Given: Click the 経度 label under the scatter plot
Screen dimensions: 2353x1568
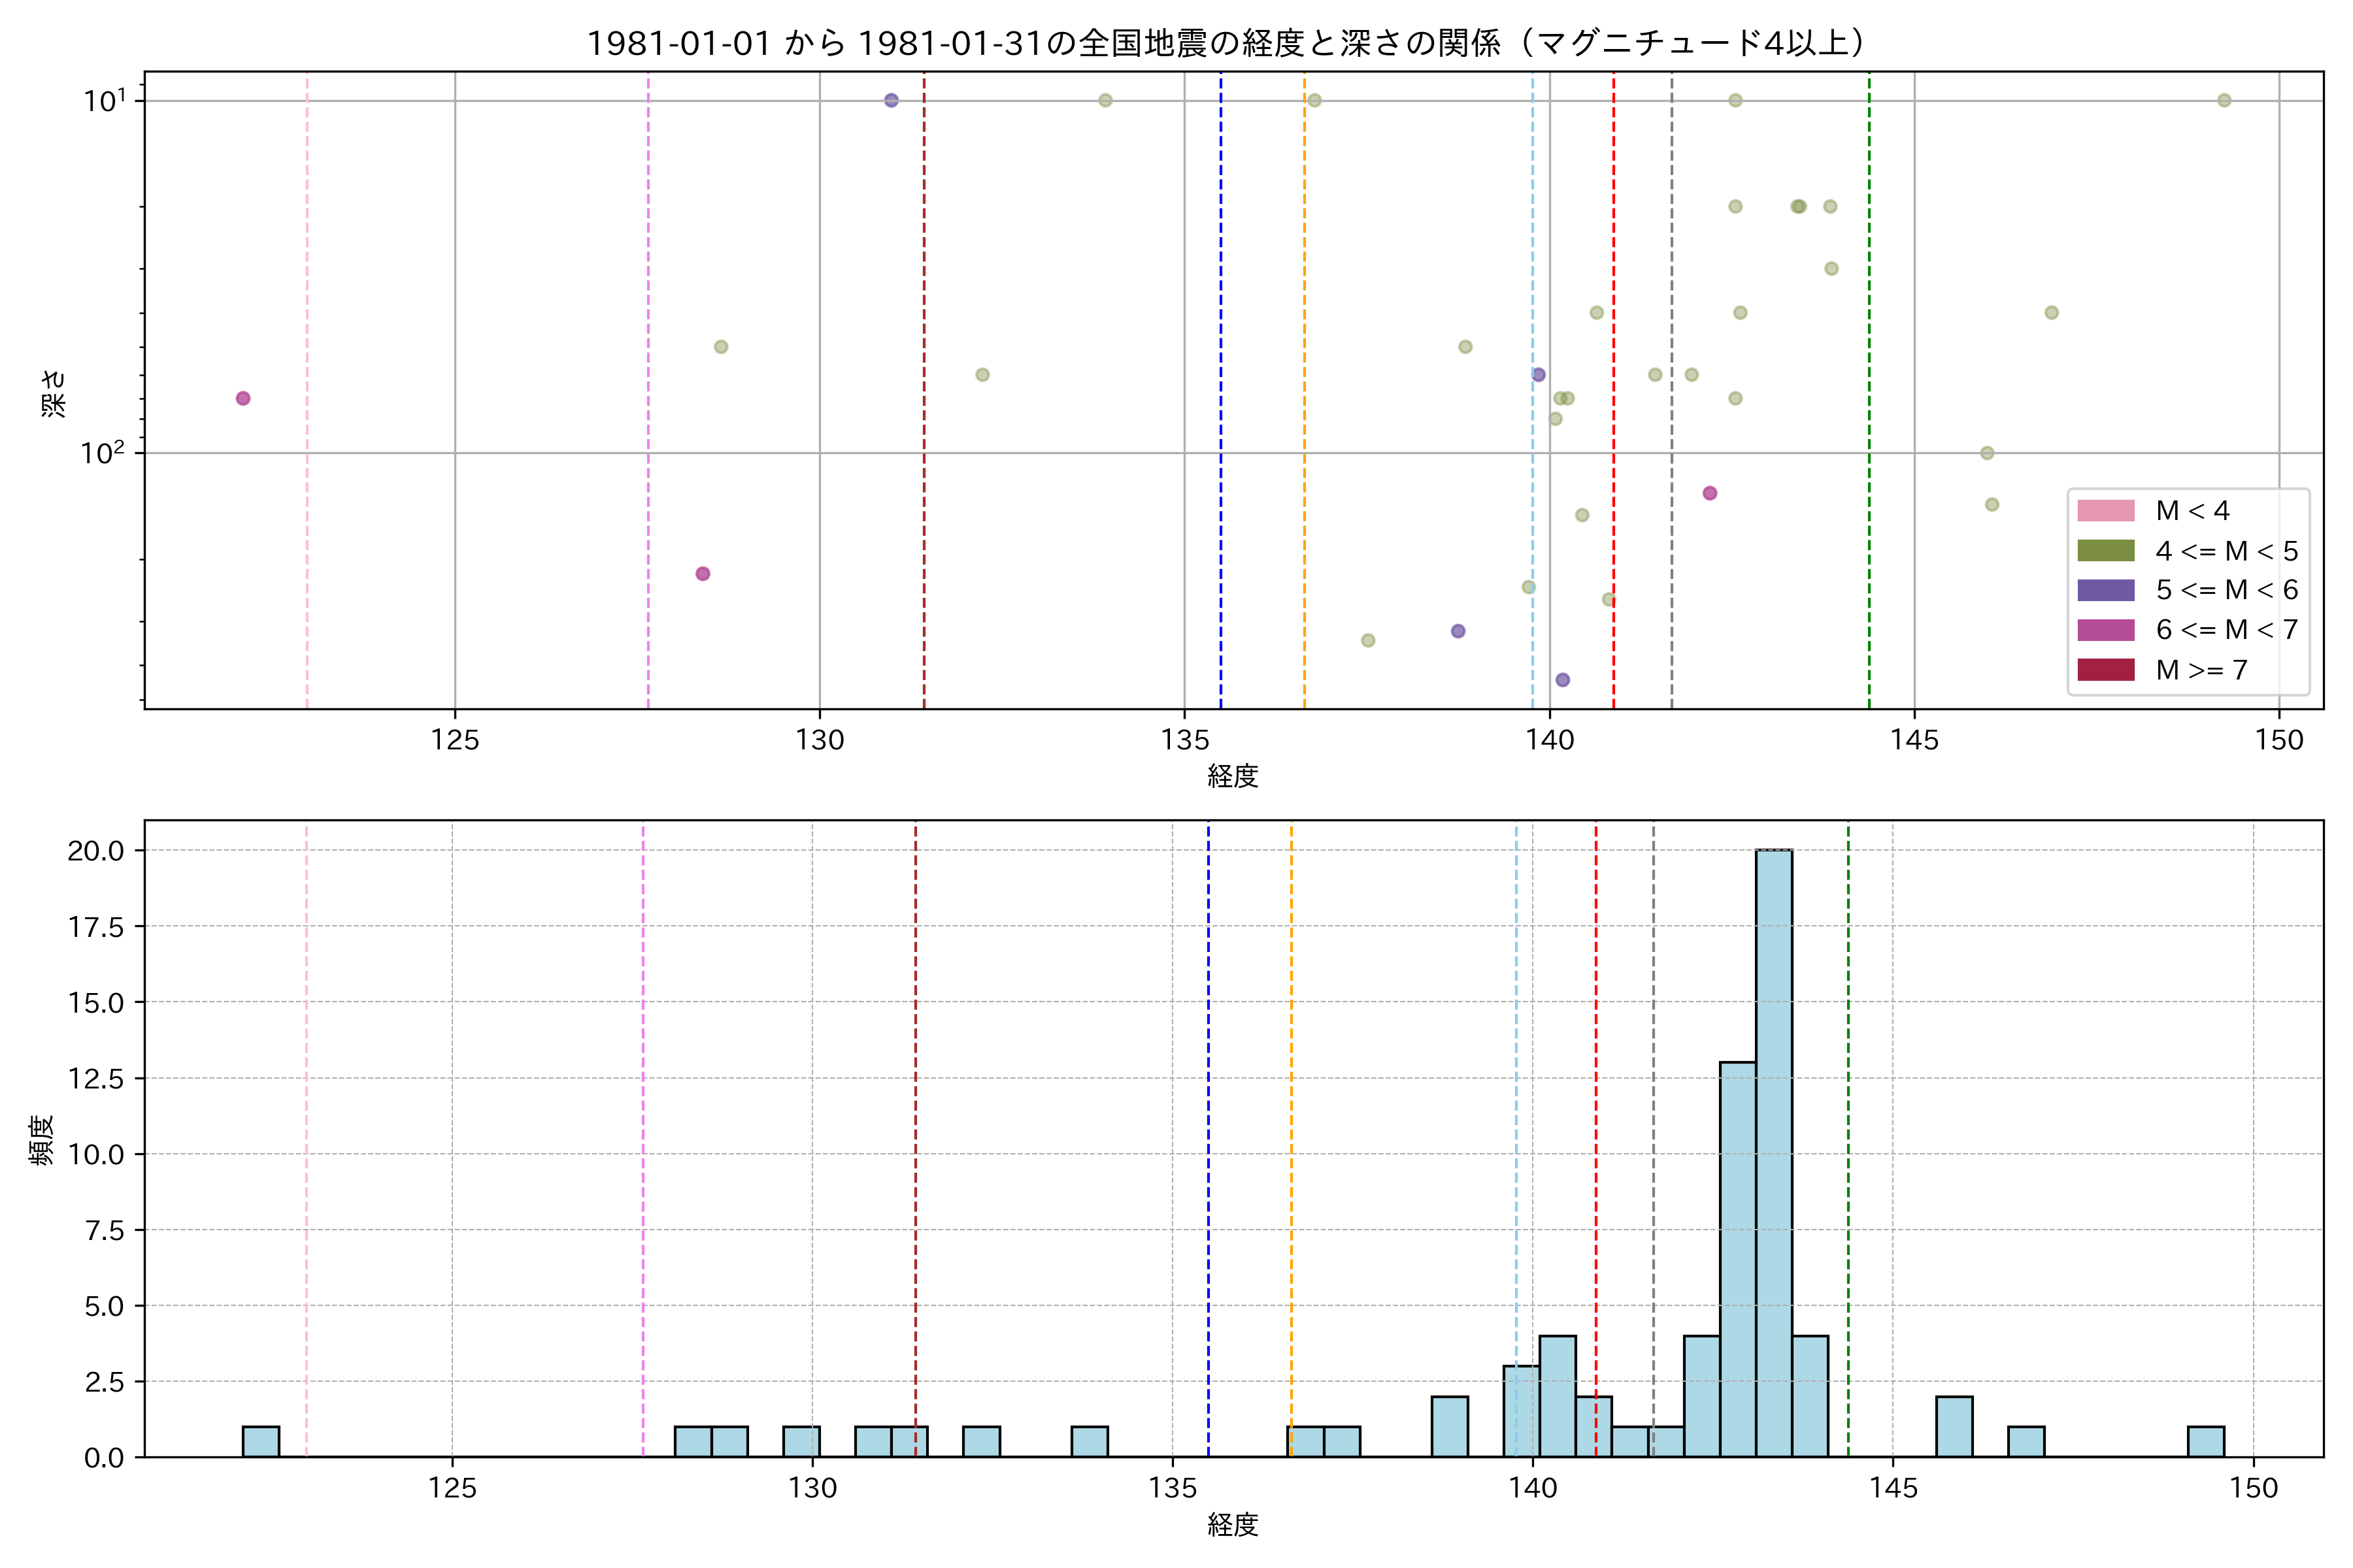Looking at the screenshot, I should pyautogui.click(x=1233, y=776).
